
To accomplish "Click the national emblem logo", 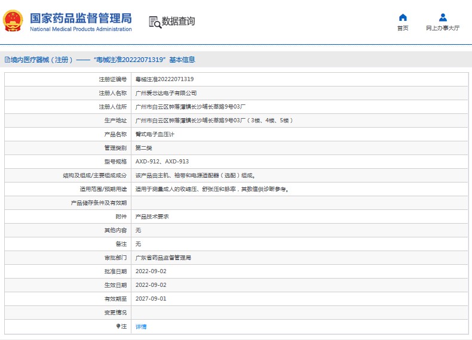I will pyautogui.click(x=13, y=21).
